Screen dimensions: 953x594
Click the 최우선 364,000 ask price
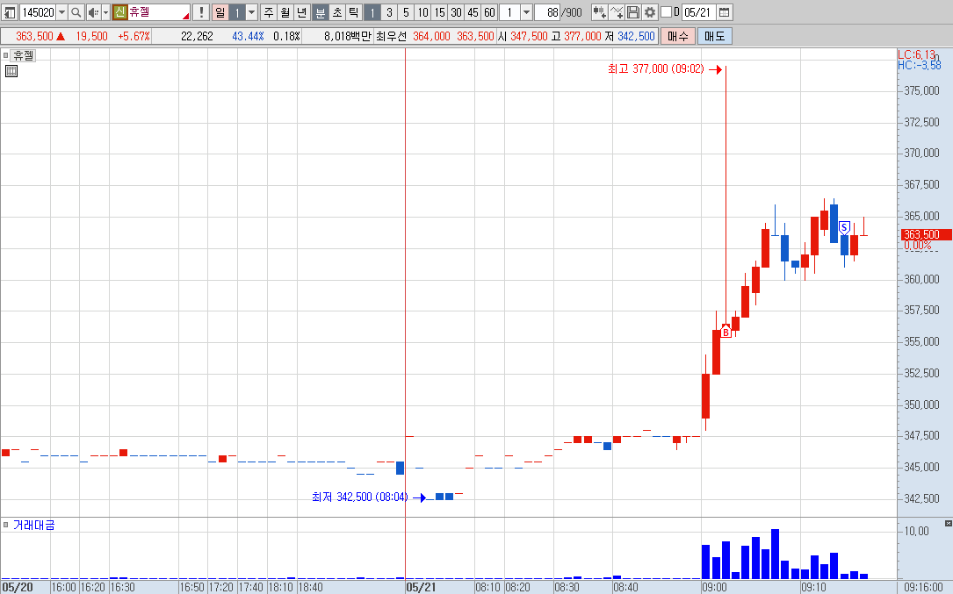coord(431,37)
